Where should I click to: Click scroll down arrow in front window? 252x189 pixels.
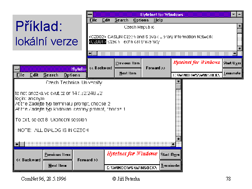click(x=240, y=49)
